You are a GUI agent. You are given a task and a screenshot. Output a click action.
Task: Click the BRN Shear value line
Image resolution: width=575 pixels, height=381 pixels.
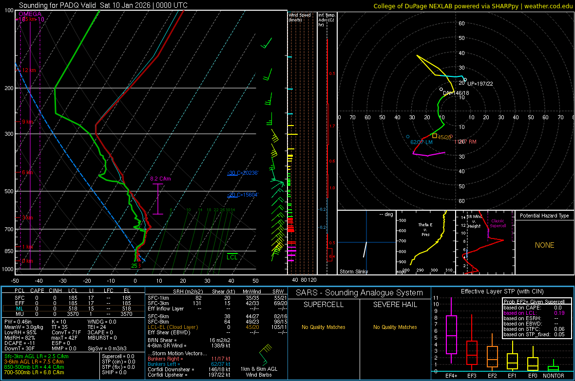[189, 340]
